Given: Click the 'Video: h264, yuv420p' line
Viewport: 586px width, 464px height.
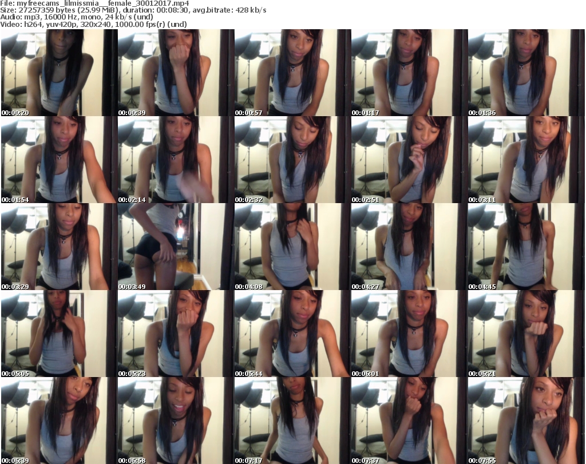Looking at the screenshot, I should tap(93, 24).
